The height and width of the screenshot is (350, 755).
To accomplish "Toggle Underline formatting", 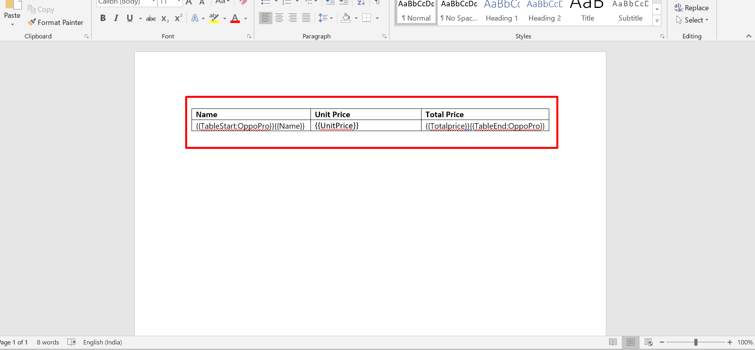I will tap(130, 18).
